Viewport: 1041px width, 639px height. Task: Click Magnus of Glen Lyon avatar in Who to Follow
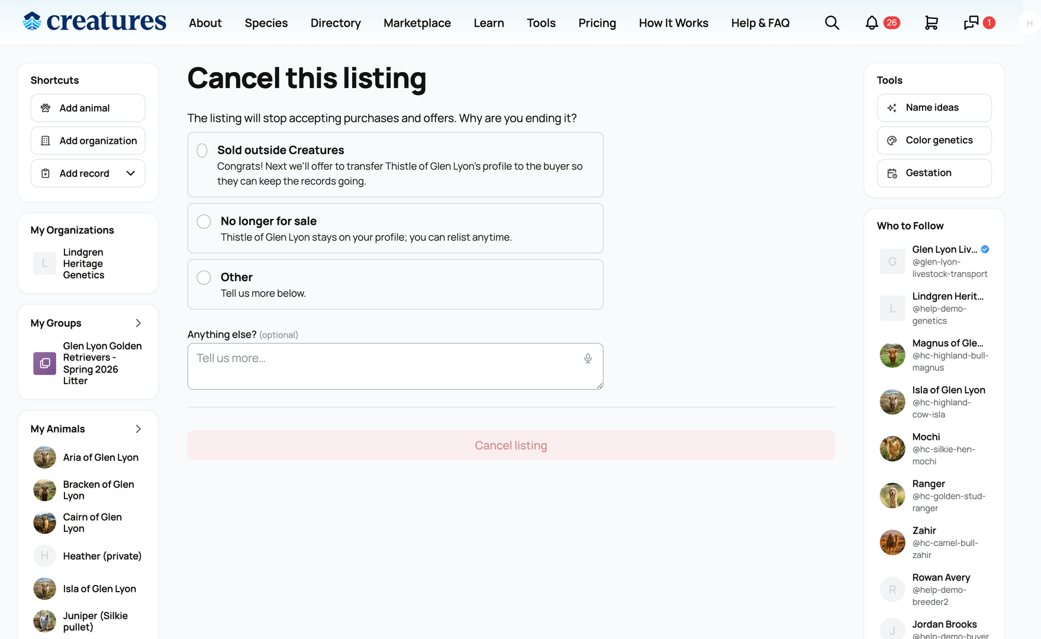(x=892, y=356)
